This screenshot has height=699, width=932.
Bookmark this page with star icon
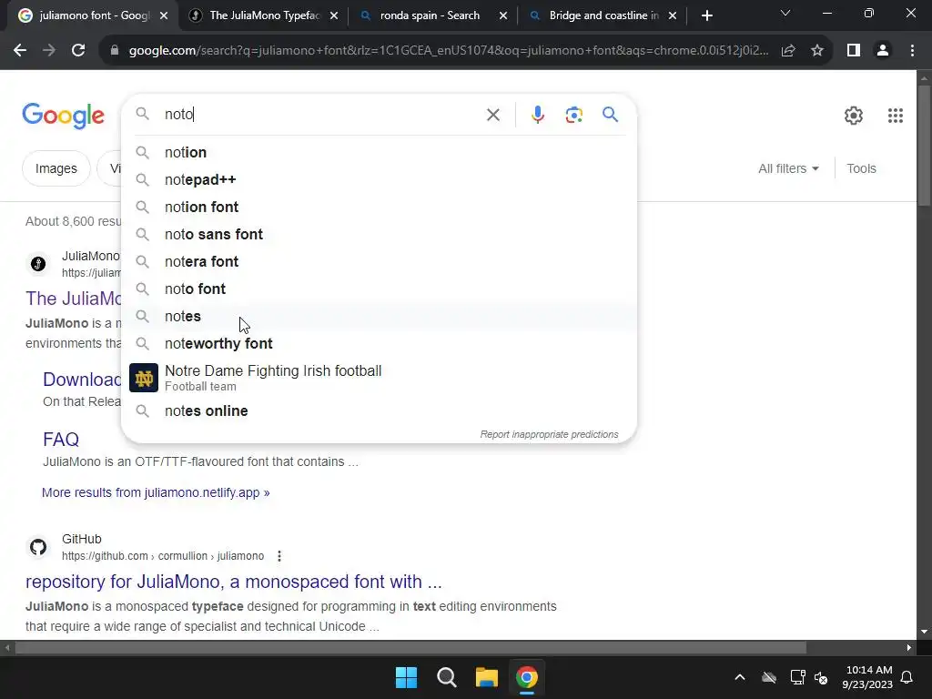click(817, 51)
